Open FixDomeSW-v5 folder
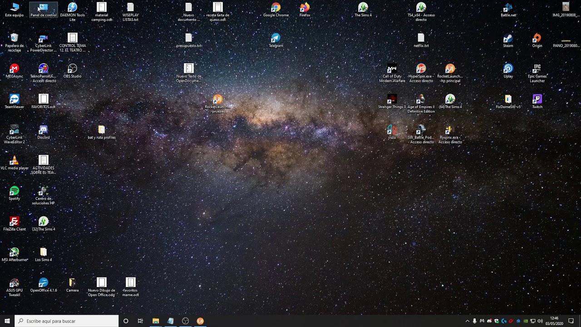The image size is (581, 327). pos(508,101)
